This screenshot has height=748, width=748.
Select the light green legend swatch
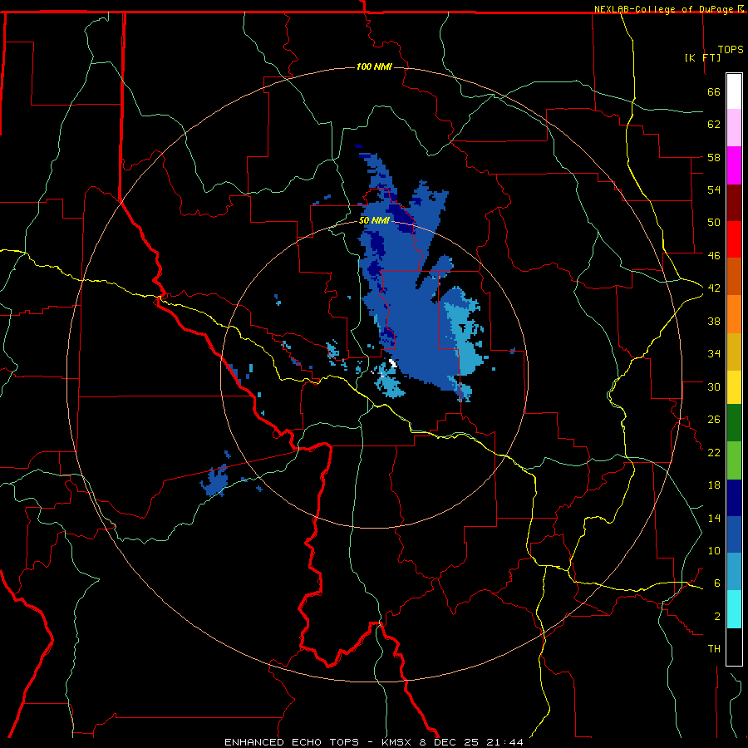point(734,460)
